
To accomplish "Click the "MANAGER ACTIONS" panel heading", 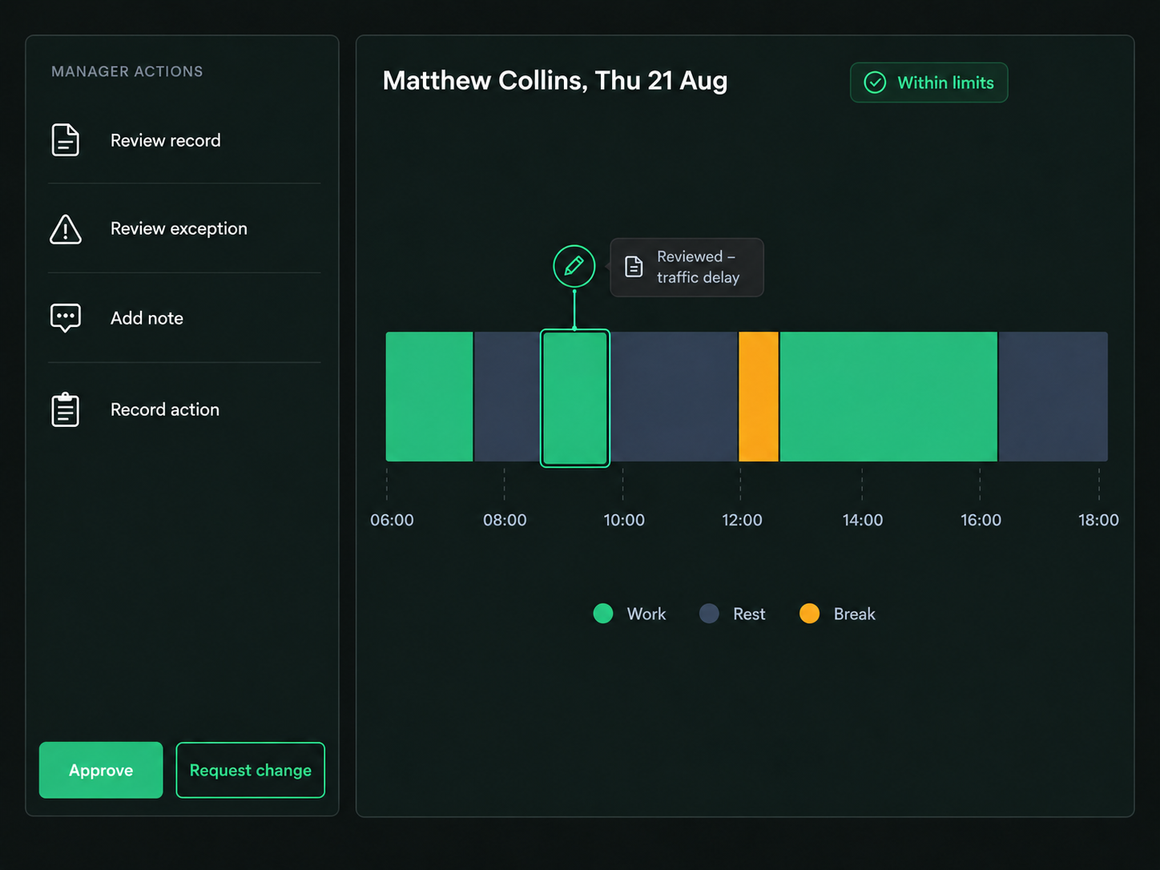I will (127, 71).
